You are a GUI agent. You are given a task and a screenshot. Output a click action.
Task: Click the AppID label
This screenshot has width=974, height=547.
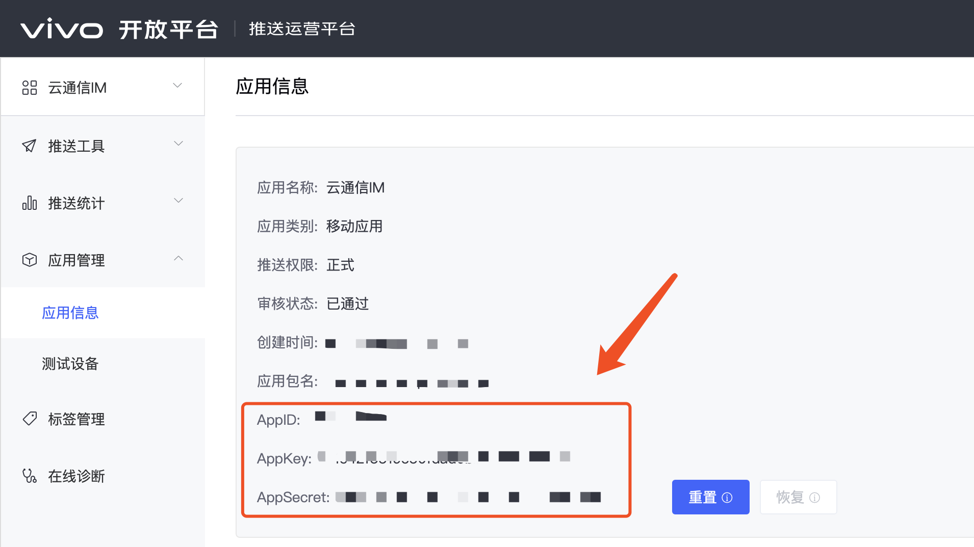278,420
